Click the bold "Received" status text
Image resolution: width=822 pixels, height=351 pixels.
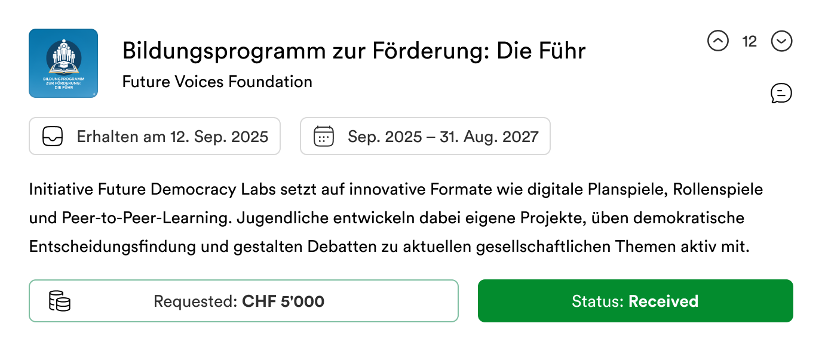tap(663, 301)
